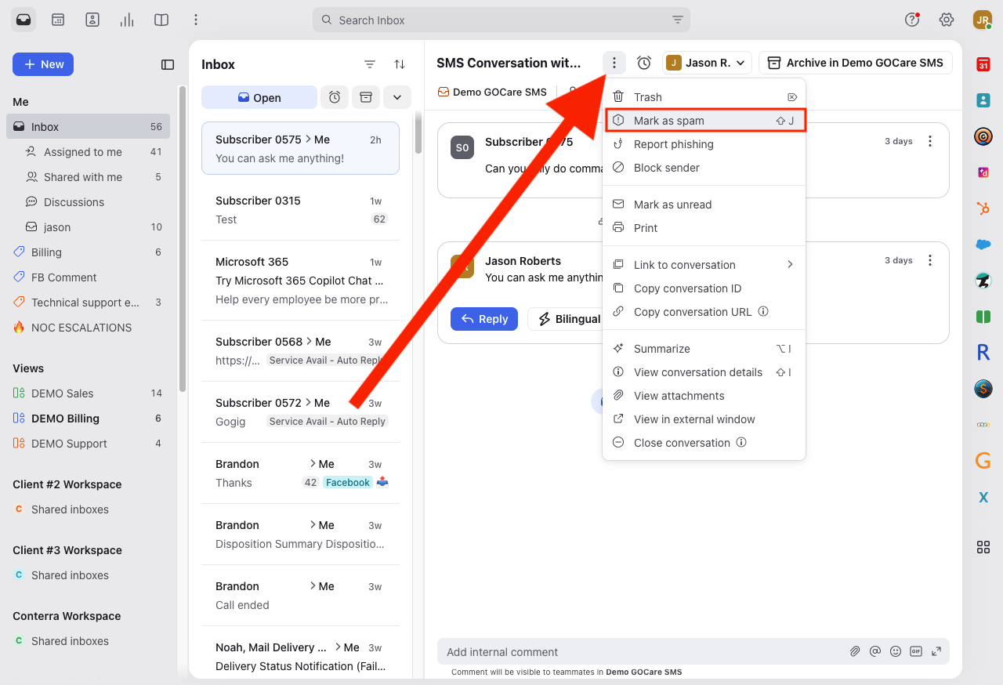1003x685 pixels.
Task: Open the DEMO Support view
Action: click(88, 444)
